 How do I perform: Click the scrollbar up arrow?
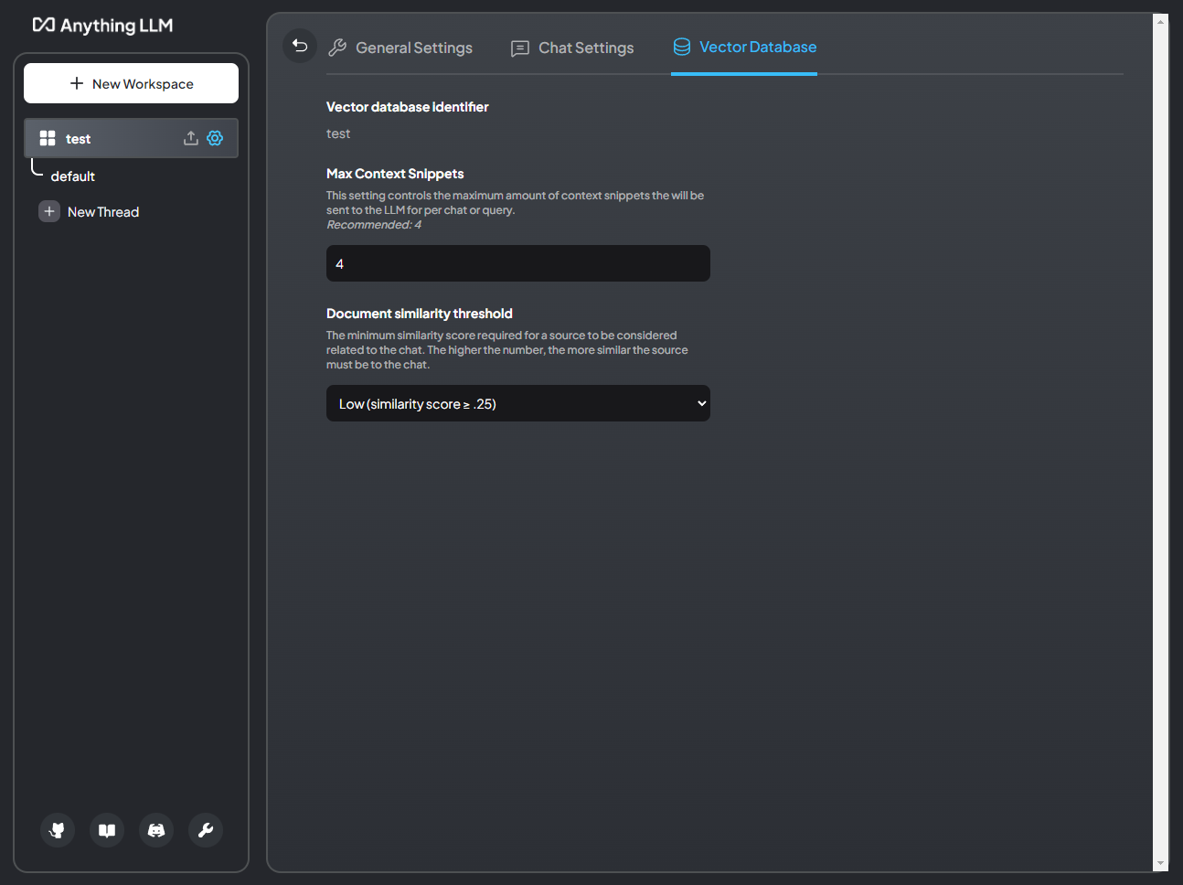1161,21
